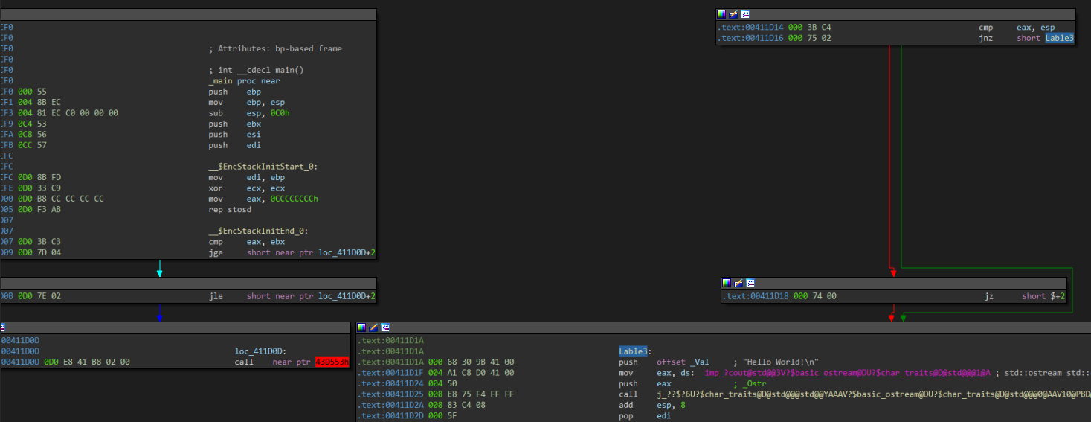Click the color palette icon on the jz short $+2 node

pyautogui.click(x=727, y=283)
